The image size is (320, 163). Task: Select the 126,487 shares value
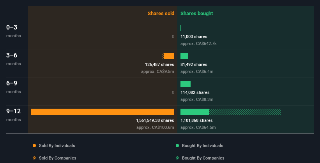click(x=159, y=65)
